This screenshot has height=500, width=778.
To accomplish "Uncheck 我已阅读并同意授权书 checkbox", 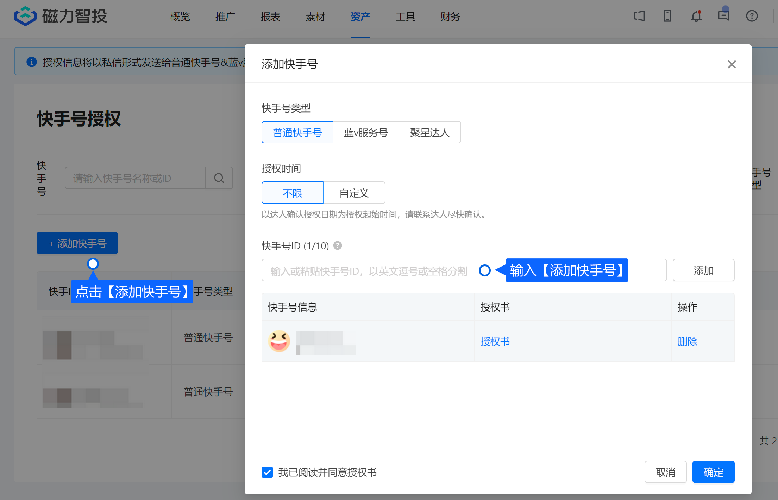I will pos(267,472).
